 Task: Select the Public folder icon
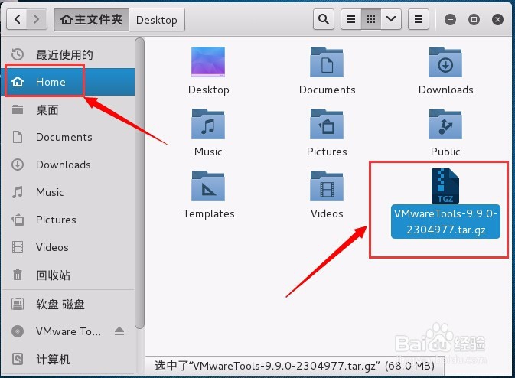pos(445,124)
